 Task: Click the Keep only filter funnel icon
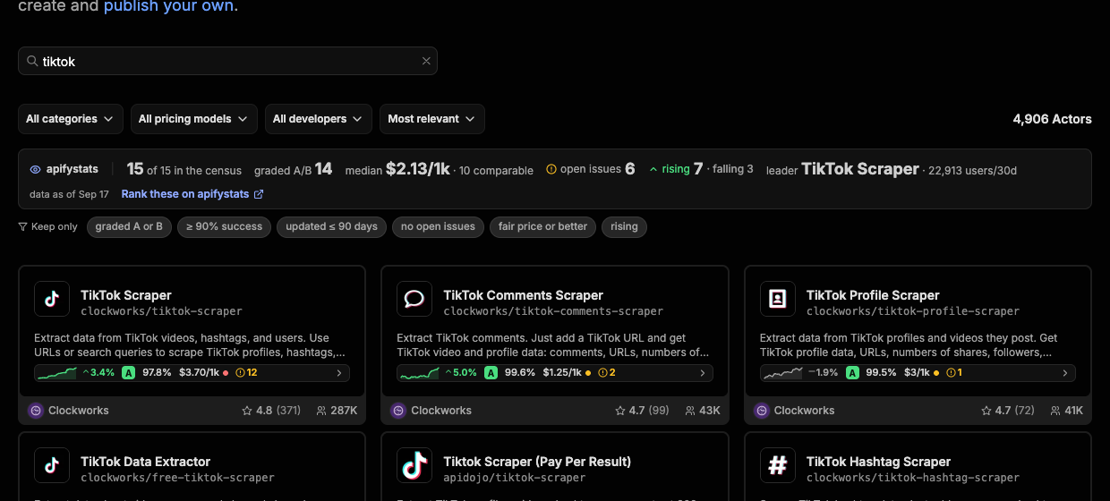[22, 227]
